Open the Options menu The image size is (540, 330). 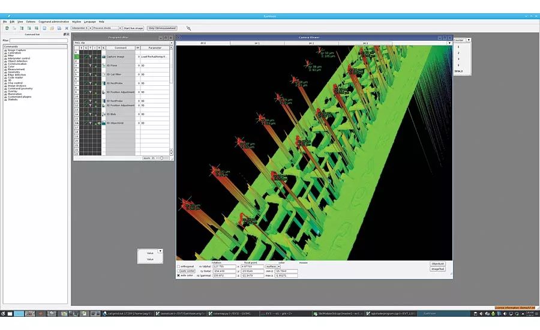point(31,22)
